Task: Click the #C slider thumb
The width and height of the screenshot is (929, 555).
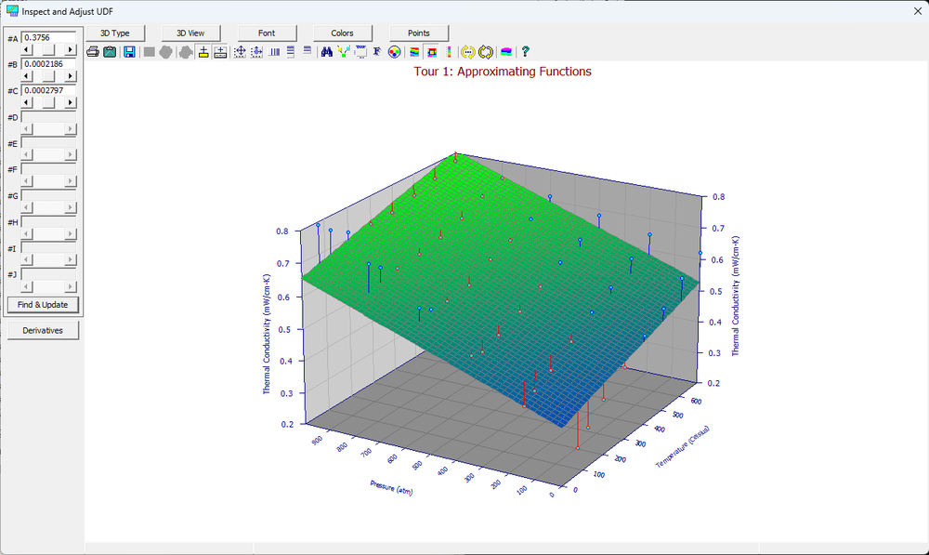Action: pos(48,102)
